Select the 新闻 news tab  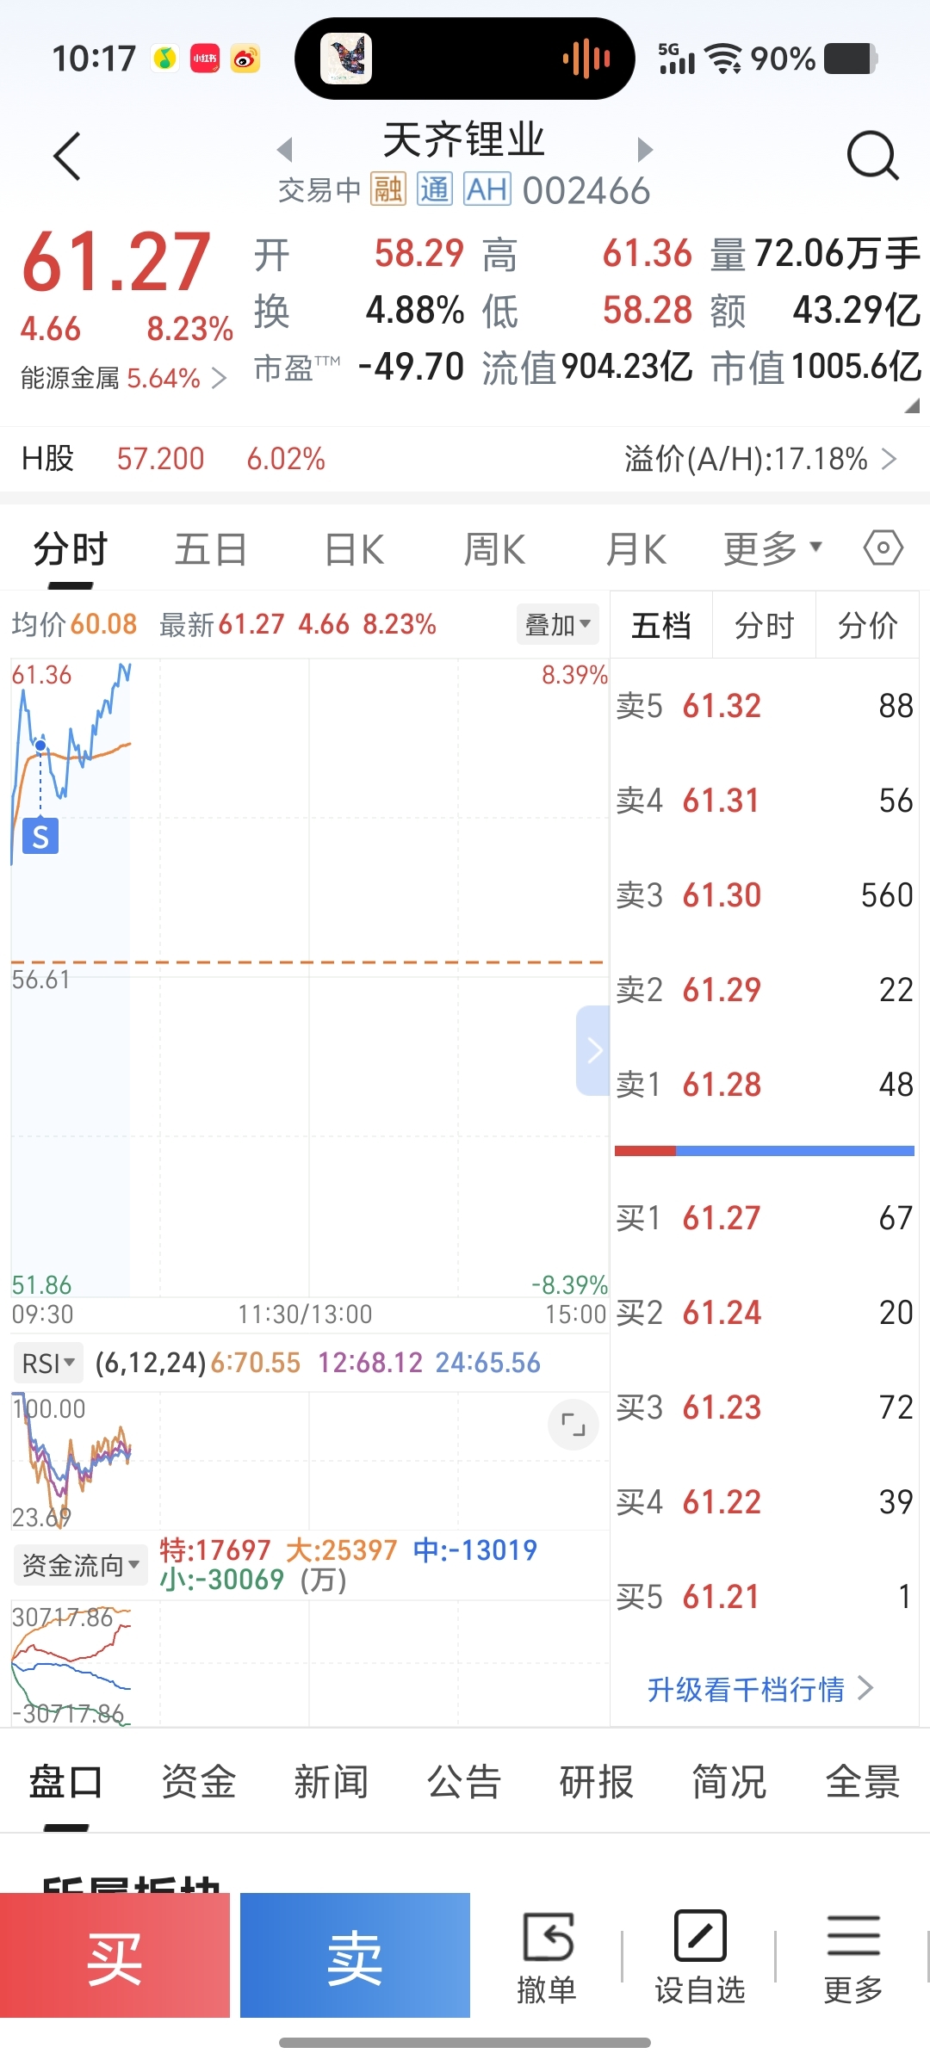pyautogui.click(x=332, y=1782)
